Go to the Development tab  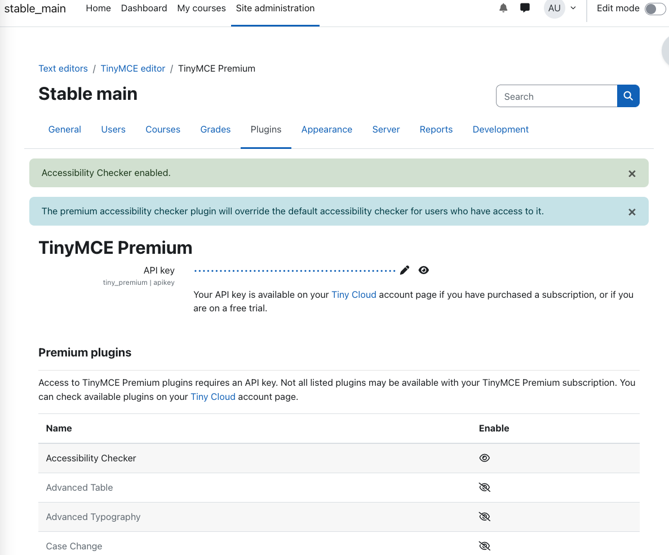click(500, 129)
